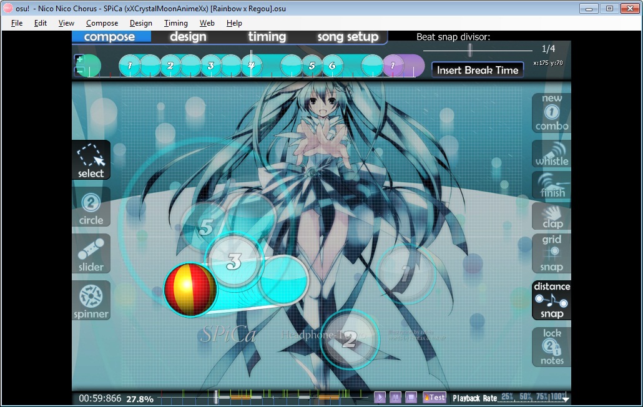
Task: Select note 6 in the top timeline
Action: point(332,66)
